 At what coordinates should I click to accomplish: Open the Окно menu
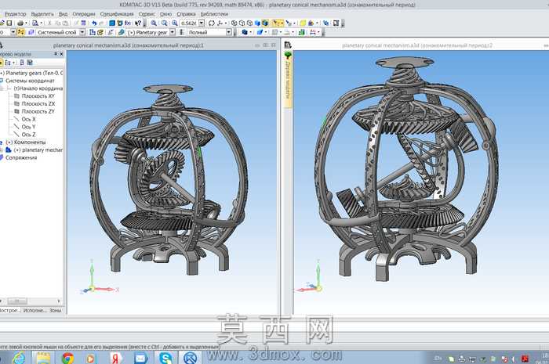point(165,14)
